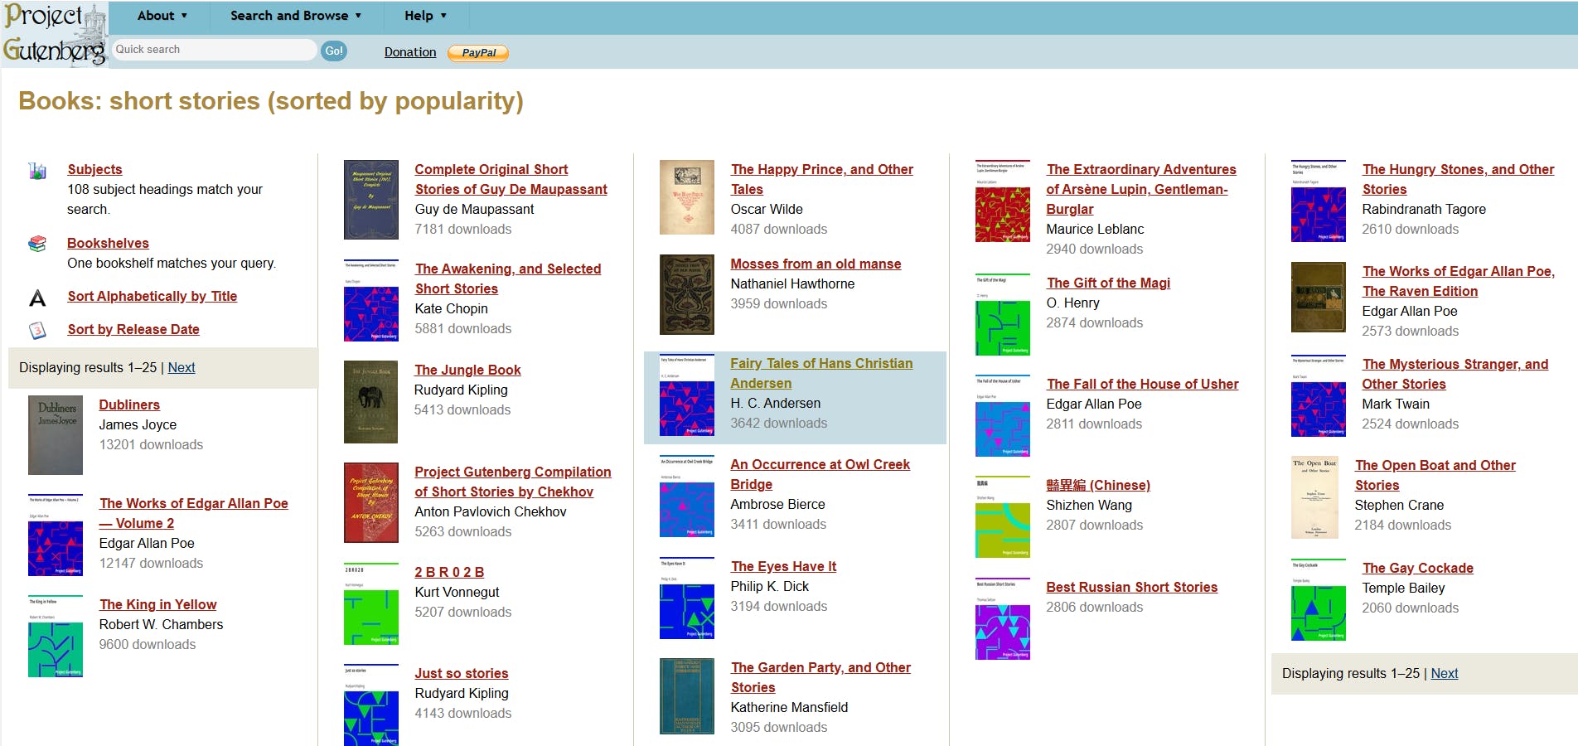The height and width of the screenshot is (746, 1578).
Task: Open The King in Yellow link
Action: [x=158, y=604]
